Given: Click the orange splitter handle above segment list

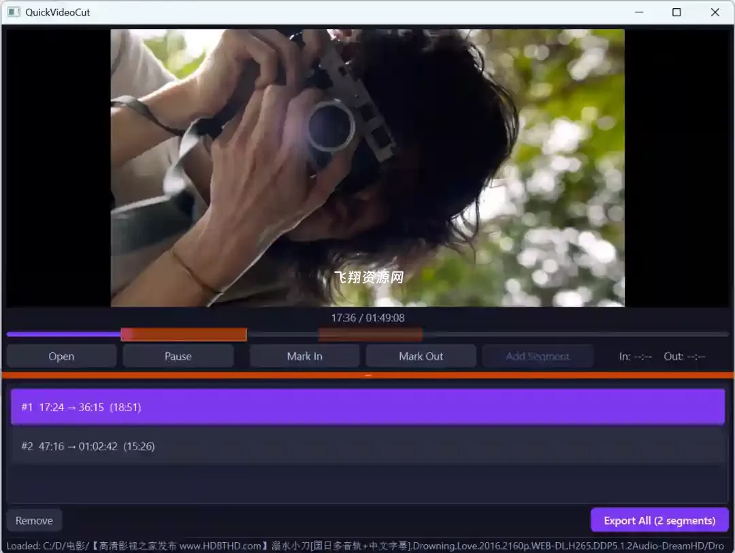Looking at the screenshot, I should (x=367, y=375).
